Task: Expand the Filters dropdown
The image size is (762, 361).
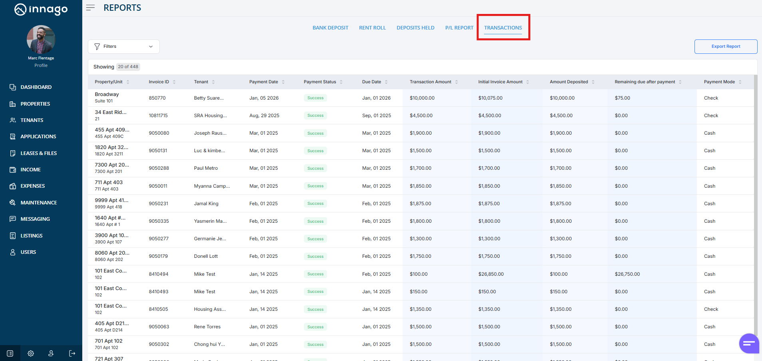Action: 124,47
